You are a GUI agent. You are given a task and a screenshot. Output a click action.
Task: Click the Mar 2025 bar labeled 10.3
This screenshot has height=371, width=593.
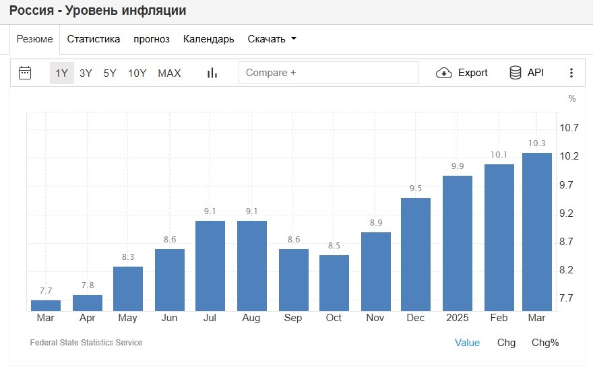[x=537, y=232]
